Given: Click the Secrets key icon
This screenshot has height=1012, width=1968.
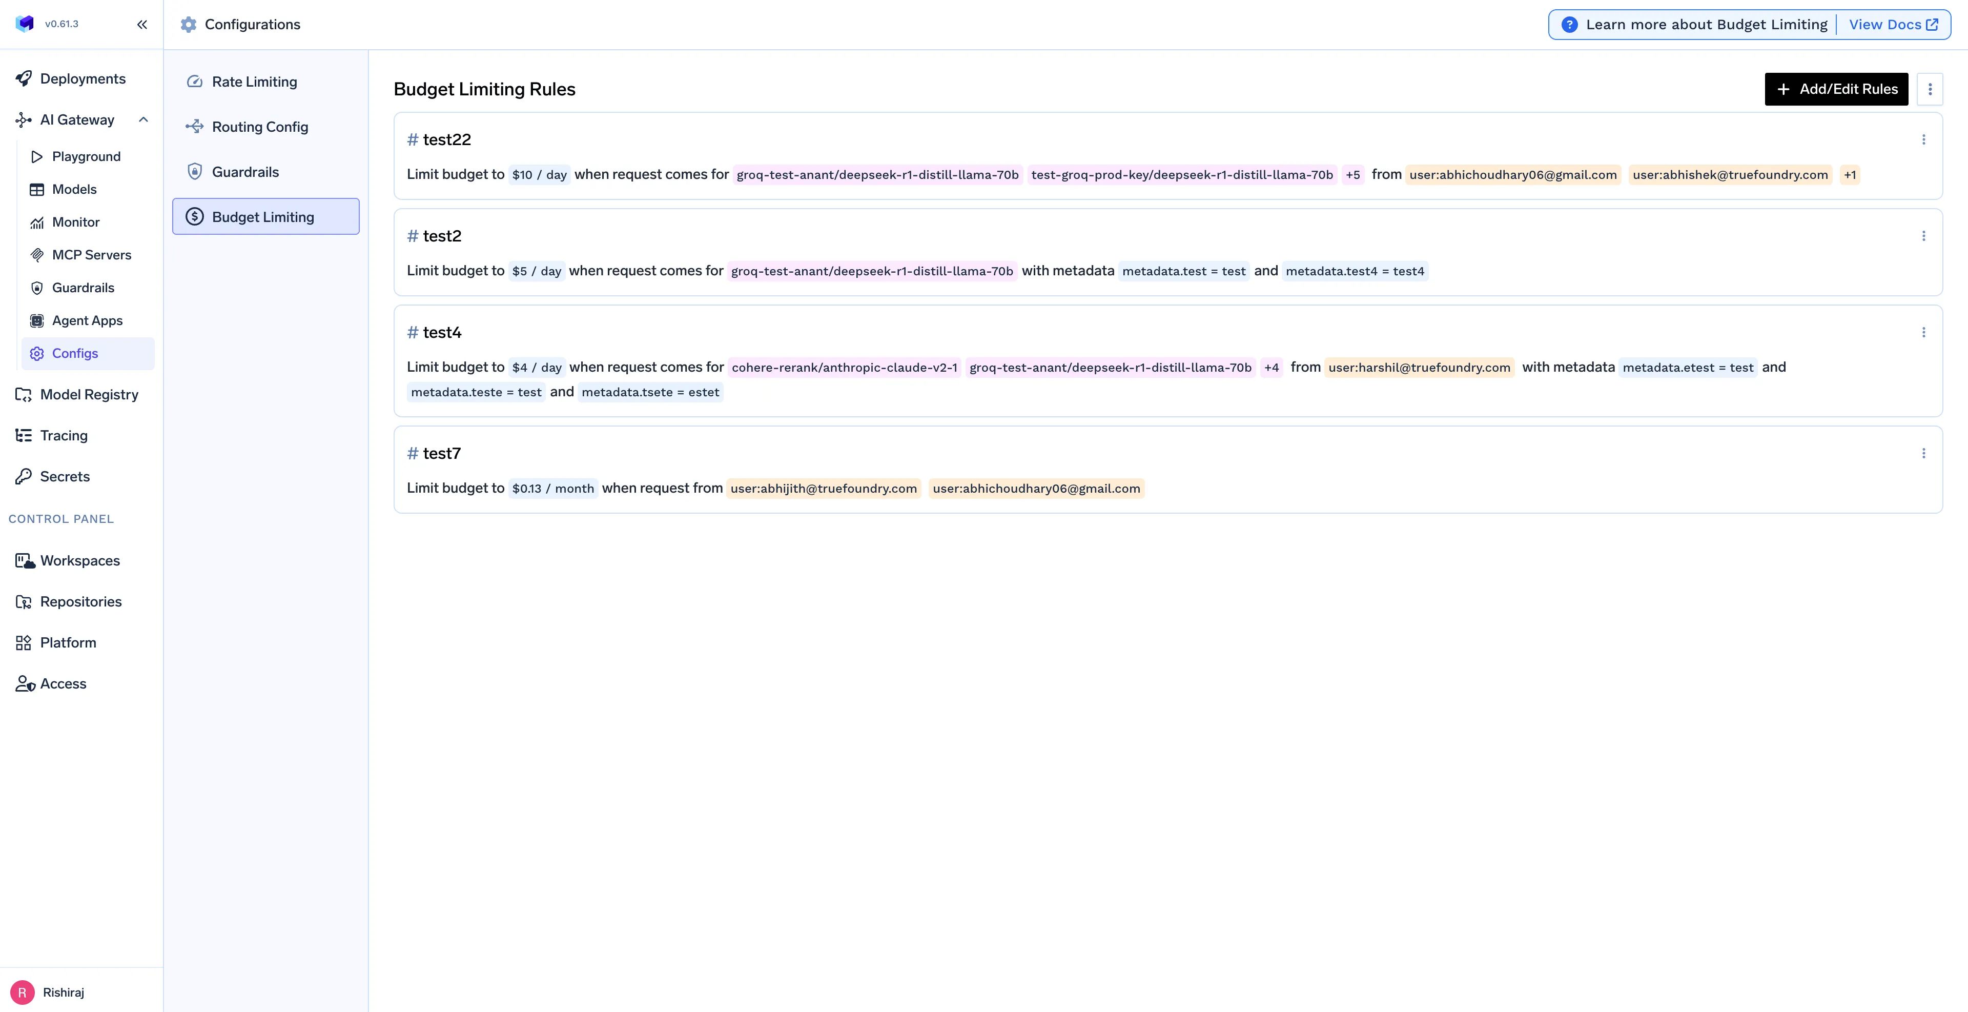Looking at the screenshot, I should [24, 476].
